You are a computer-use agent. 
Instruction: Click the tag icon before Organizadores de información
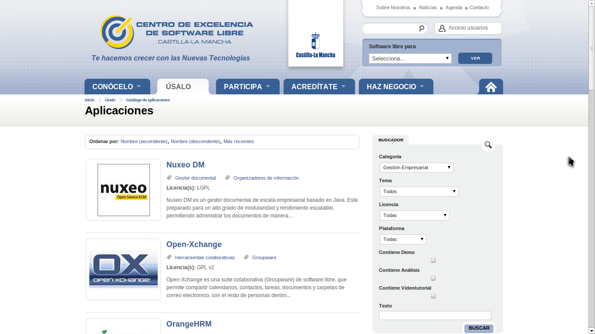coord(227,178)
